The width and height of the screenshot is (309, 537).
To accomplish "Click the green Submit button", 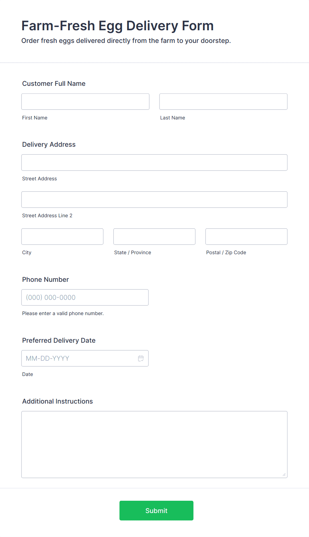I will pos(156,510).
